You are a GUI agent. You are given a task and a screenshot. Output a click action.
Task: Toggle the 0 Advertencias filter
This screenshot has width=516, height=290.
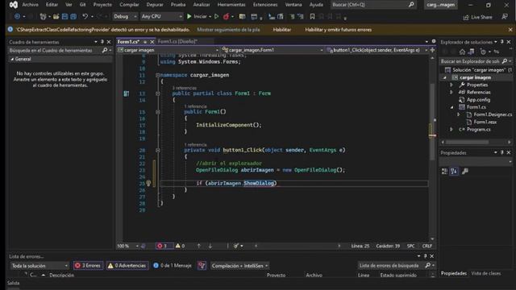[x=127, y=266]
